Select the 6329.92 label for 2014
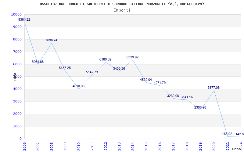 (132, 57)
